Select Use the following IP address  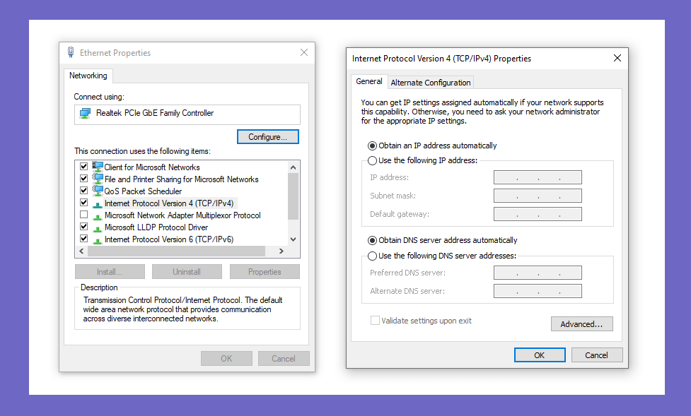[373, 160]
